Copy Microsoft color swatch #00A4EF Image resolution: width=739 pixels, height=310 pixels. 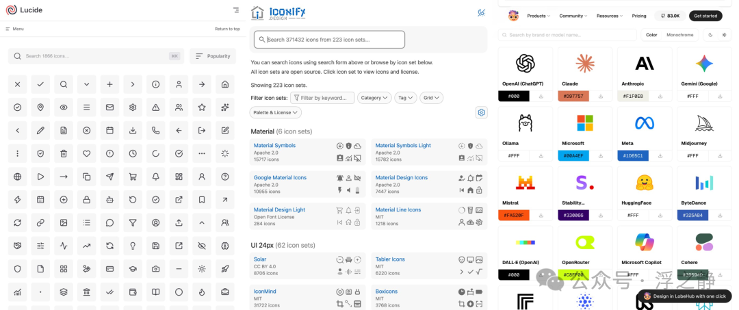(x=573, y=155)
